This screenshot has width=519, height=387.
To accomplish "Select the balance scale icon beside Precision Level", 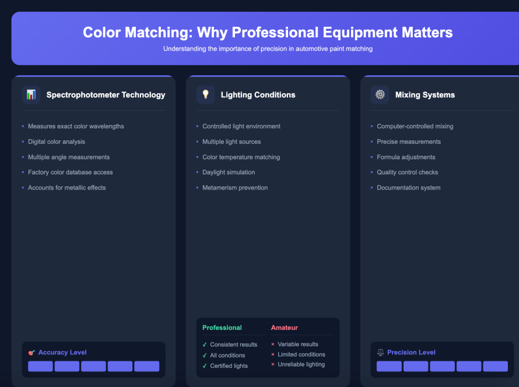I will coord(381,352).
